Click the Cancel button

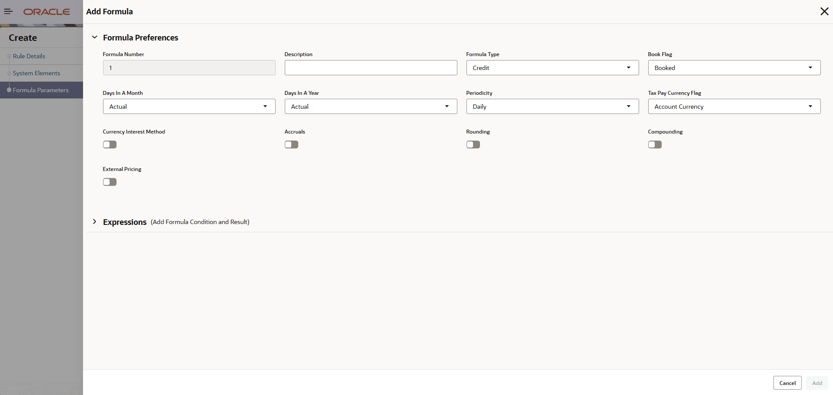click(787, 383)
